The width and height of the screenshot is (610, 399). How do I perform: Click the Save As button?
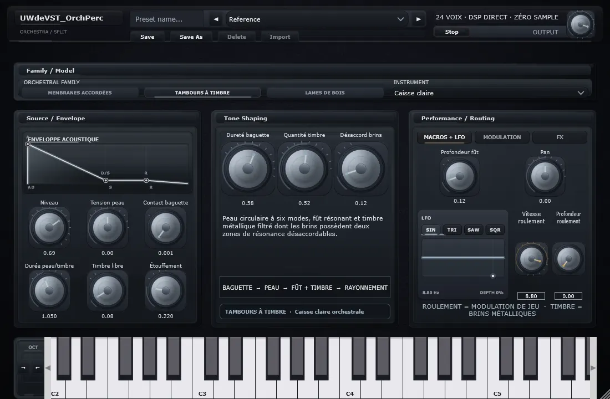tap(191, 37)
